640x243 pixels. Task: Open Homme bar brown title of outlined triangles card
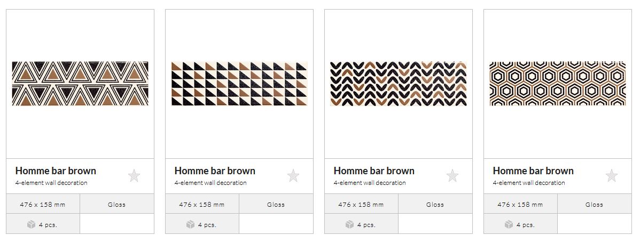(56, 171)
